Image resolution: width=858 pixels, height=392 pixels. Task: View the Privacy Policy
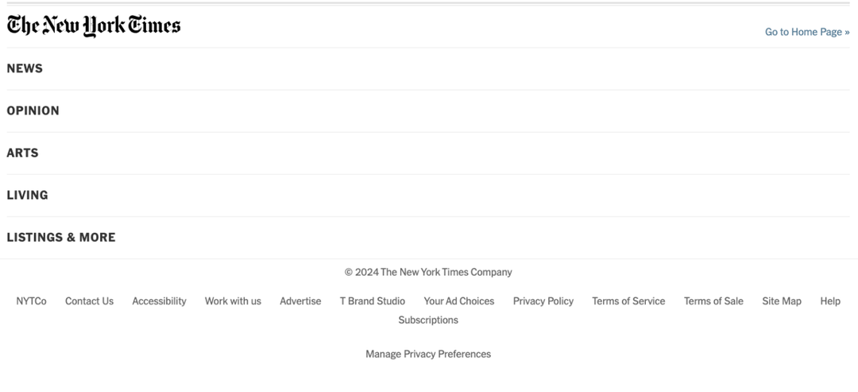point(543,301)
